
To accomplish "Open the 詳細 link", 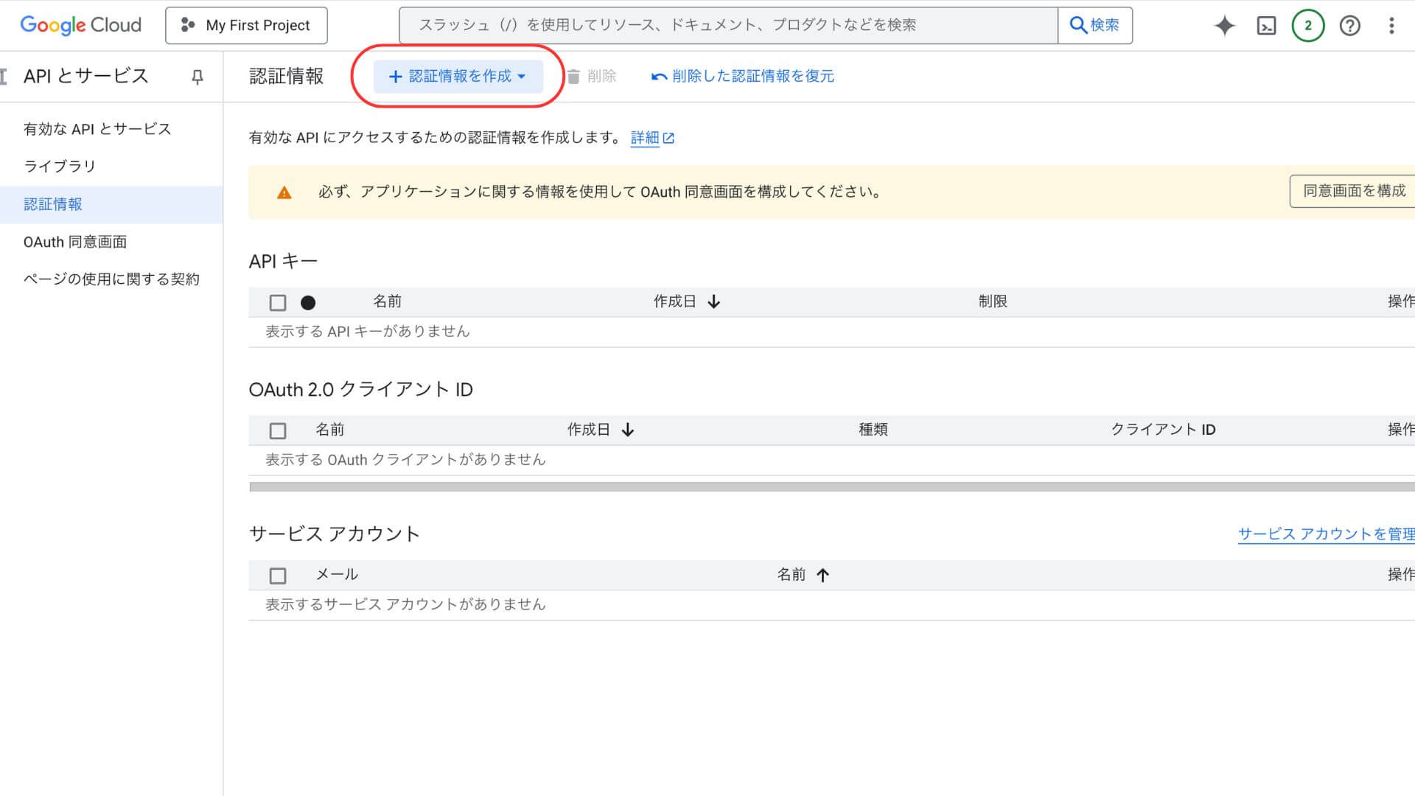I will [645, 138].
